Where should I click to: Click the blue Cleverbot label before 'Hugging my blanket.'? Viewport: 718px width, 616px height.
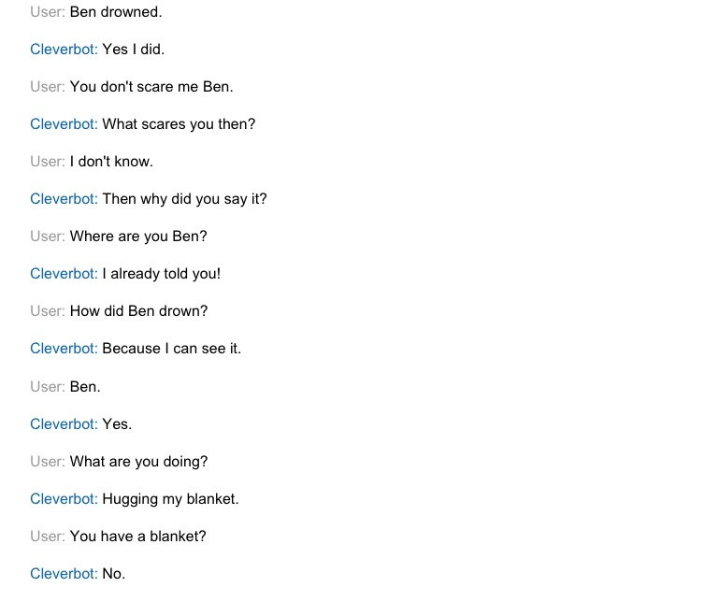point(65,499)
